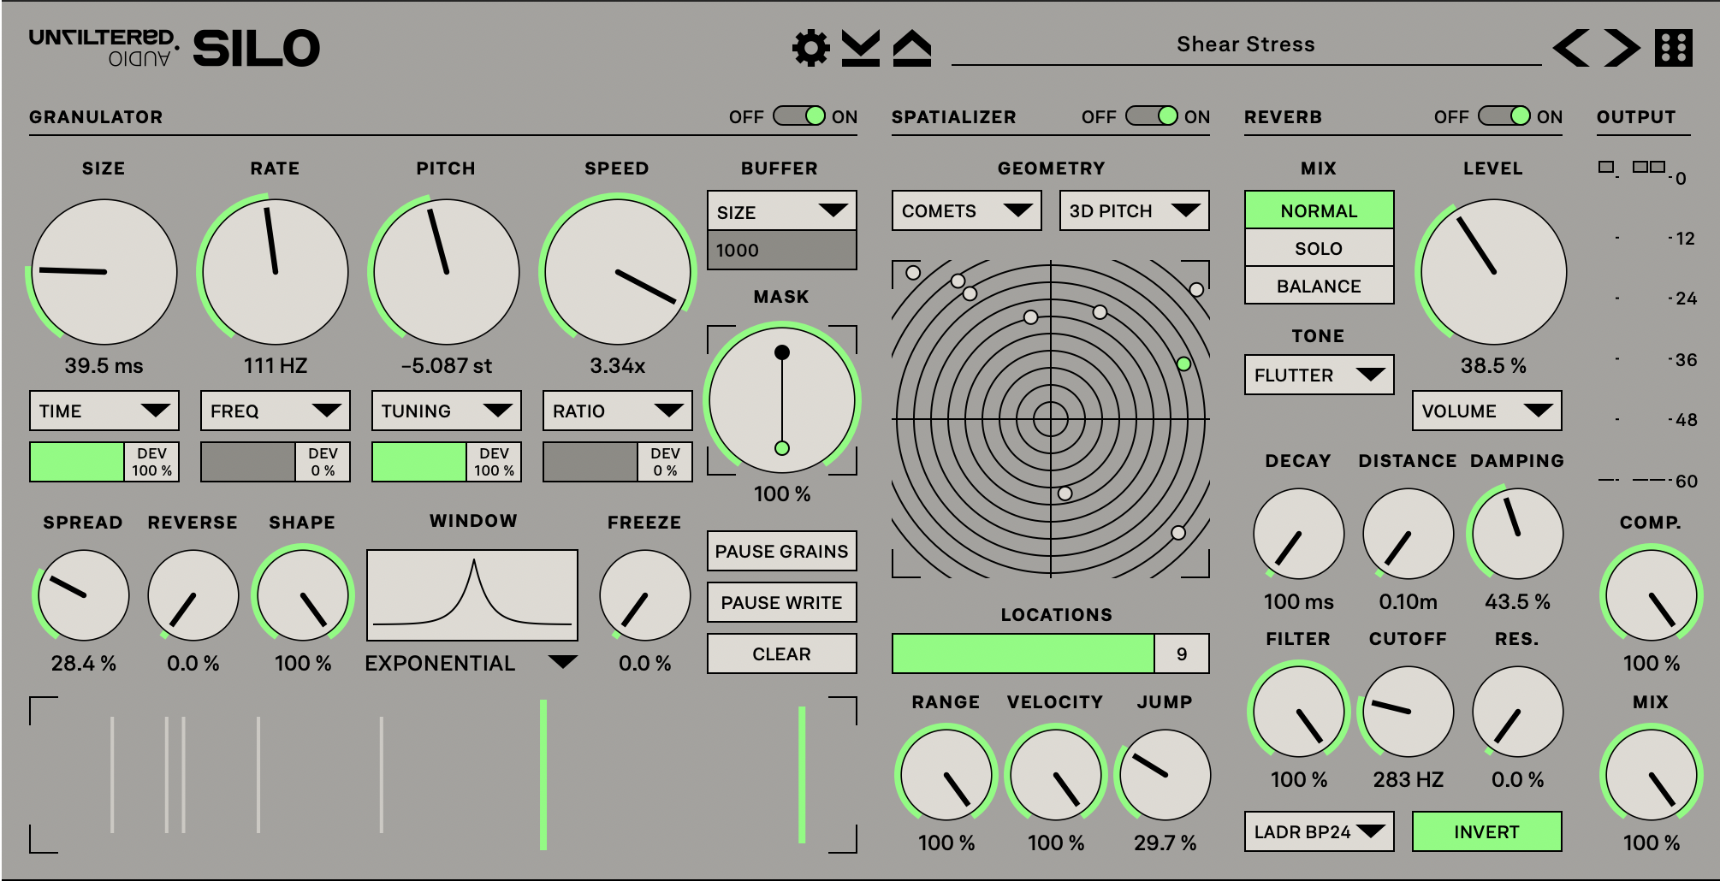Screen dimensions: 1720x881
Task: Click the DECAY knob at 100 ms
Action: 1299,534
